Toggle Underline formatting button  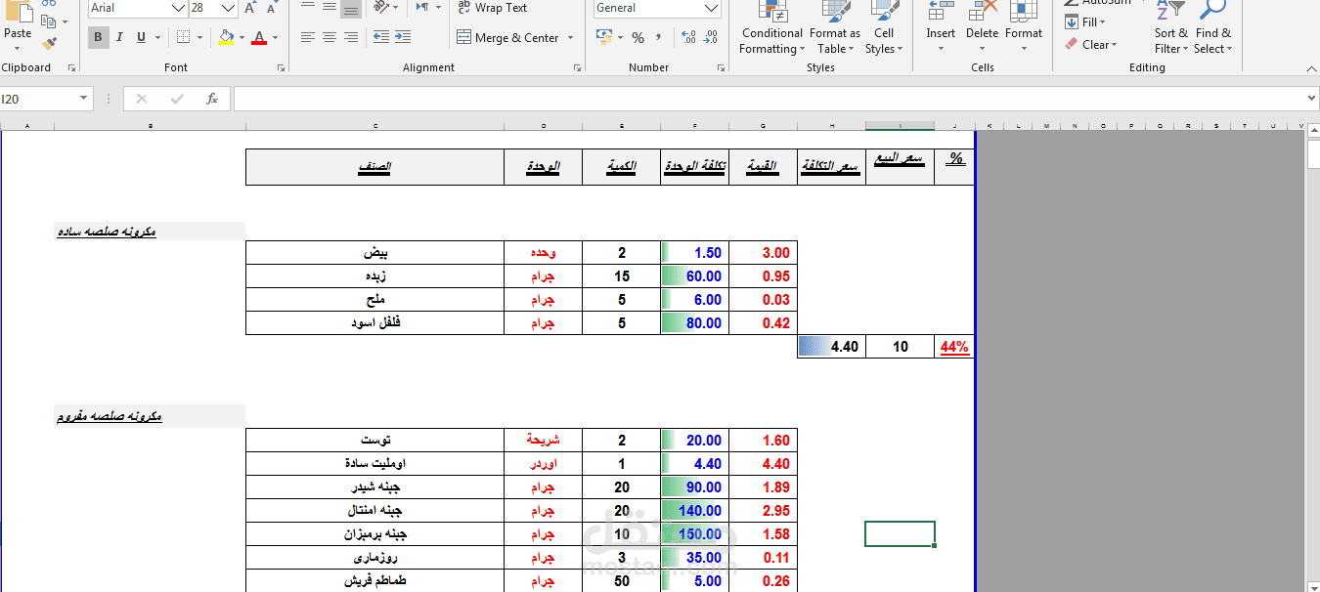coord(141,38)
